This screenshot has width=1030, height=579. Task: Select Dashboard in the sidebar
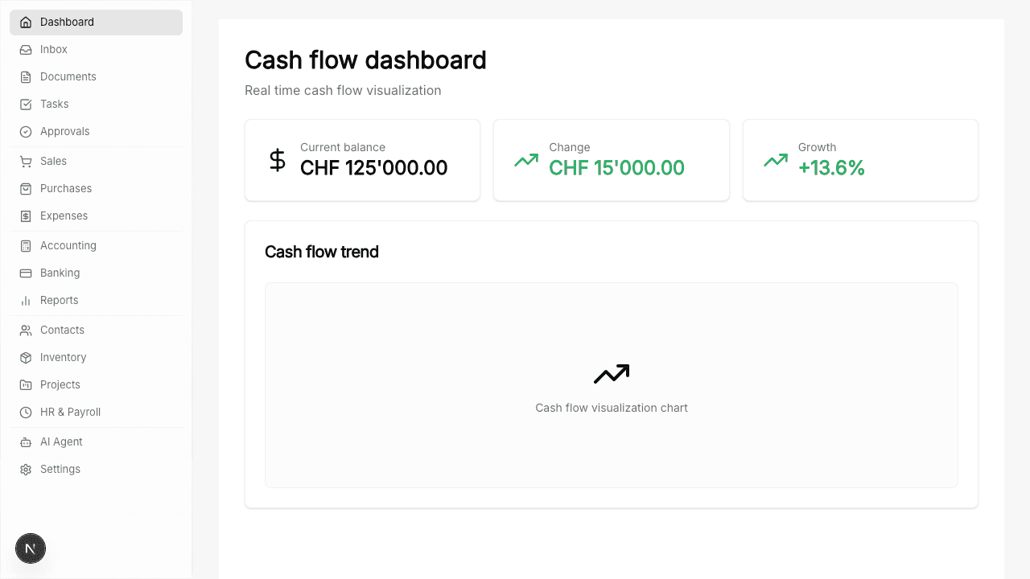[x=67, y=22]
